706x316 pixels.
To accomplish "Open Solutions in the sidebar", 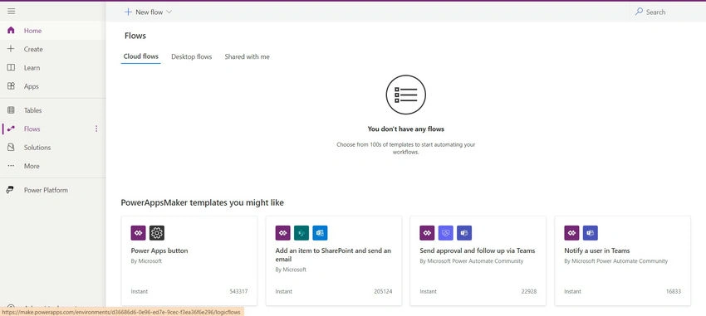I will point(52,148).
